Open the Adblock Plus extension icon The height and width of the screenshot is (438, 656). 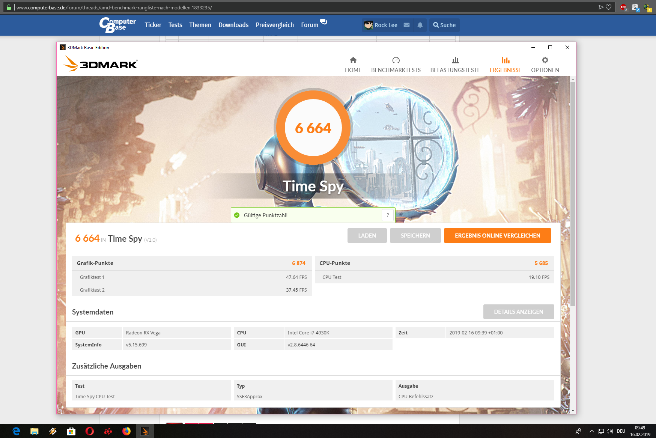(624, 8)
